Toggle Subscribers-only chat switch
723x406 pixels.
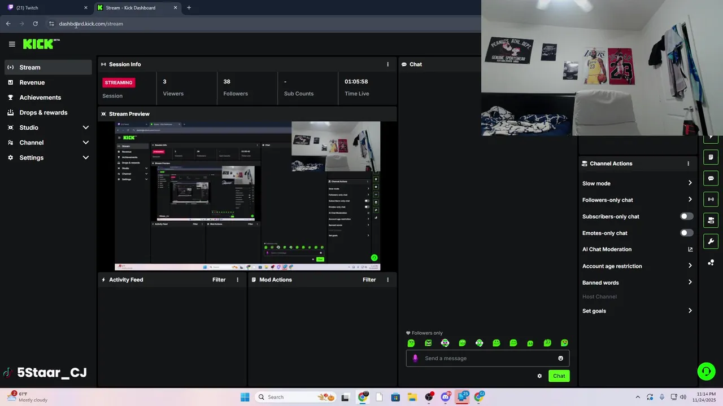click(x=686, y=217)
